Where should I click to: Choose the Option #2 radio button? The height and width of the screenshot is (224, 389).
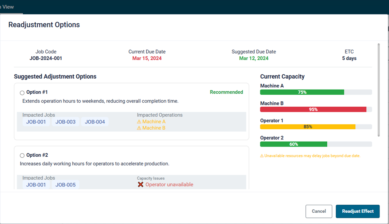pyautogui.click(x=22, y=156)
